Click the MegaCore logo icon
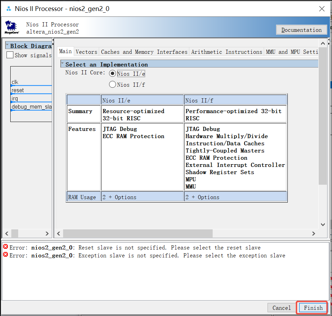Screen dimensions: 332x316 [x=12, y=27]
